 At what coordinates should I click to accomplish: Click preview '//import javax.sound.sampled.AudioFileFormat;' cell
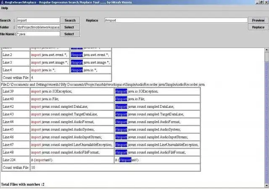[x=157, y=152]
